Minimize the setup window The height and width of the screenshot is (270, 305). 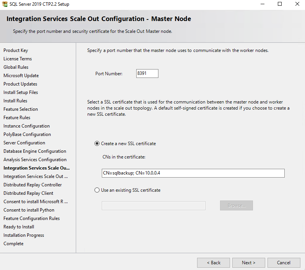(x=263, y=4)
